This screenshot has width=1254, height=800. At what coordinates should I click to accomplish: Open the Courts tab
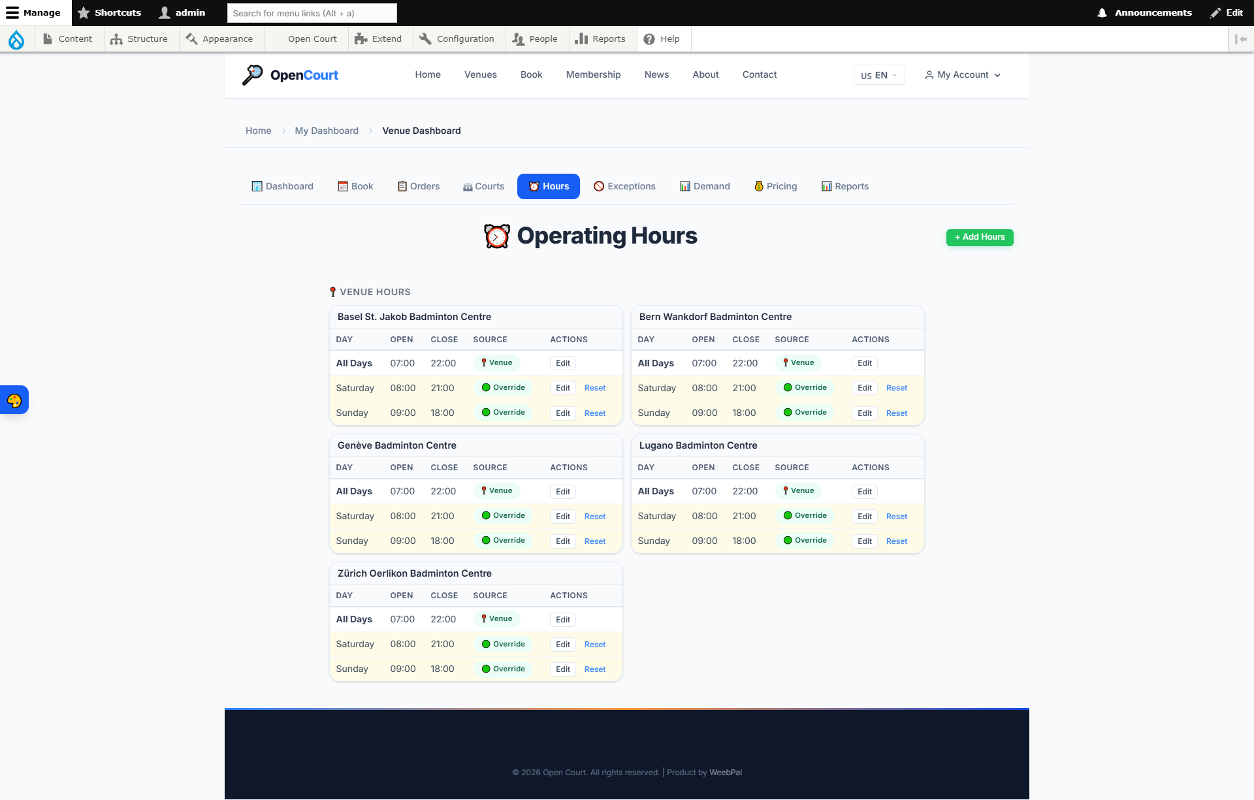(x=483, y=186)
